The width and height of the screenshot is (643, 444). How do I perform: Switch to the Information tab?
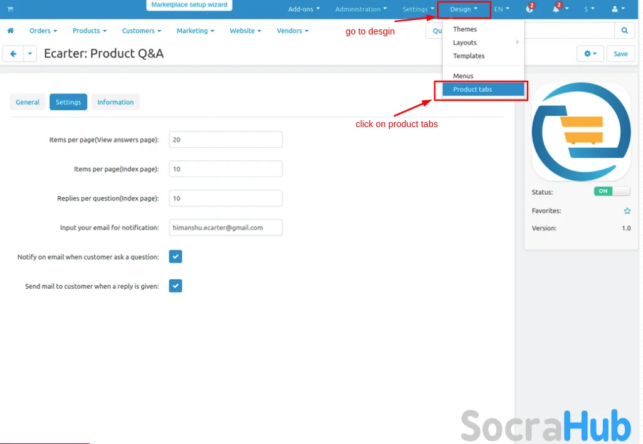click(x=115, y=102)
